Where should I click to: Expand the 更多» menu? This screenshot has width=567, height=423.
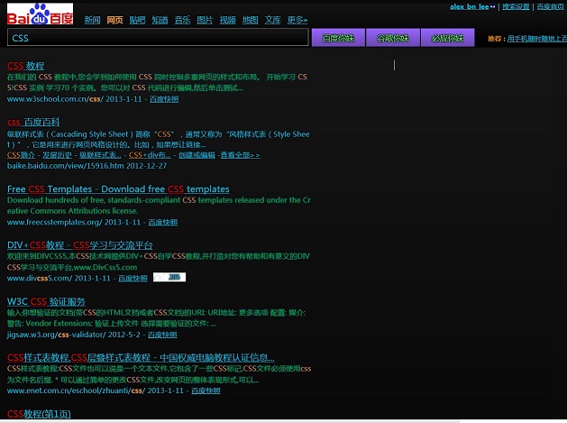click(x=297, y=20)
